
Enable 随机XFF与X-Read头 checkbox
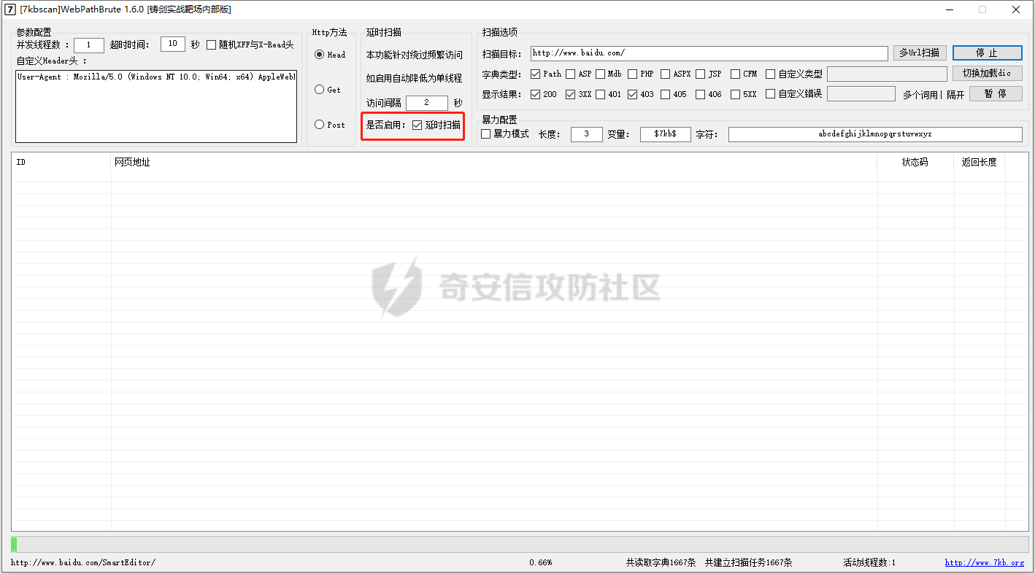point(212,44)
